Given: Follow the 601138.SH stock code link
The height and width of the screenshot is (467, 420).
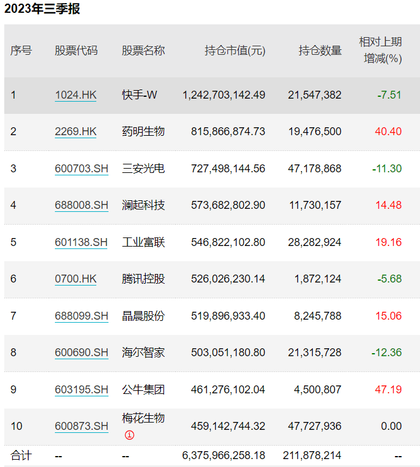Looking at the screenshot, I should 81,242.
